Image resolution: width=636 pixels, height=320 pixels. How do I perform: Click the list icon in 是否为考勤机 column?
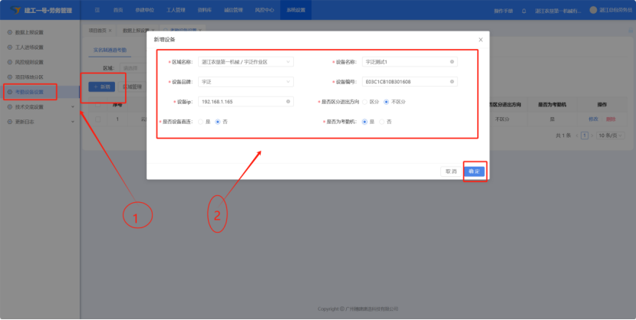(552, 119)
